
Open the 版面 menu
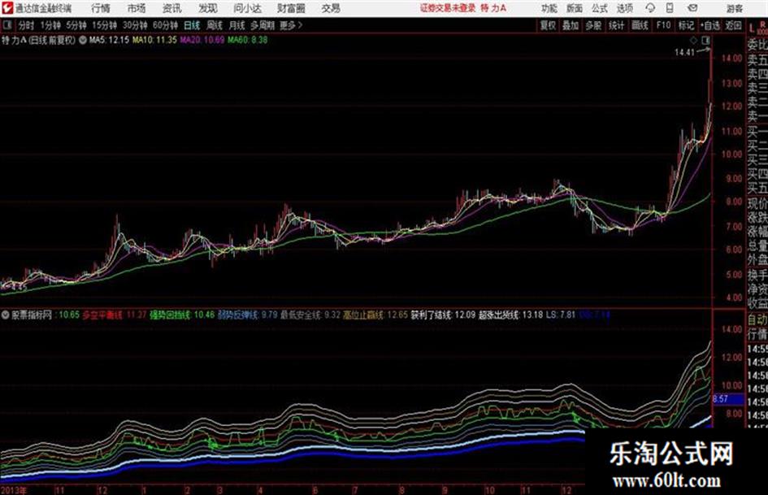(574, 8)
